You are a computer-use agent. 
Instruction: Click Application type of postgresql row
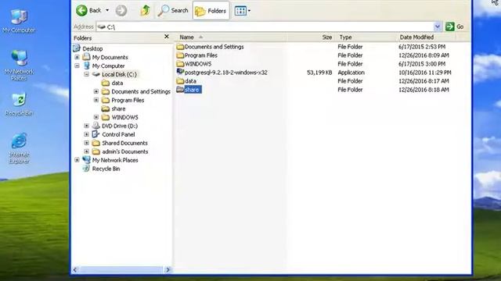(351, 73)
